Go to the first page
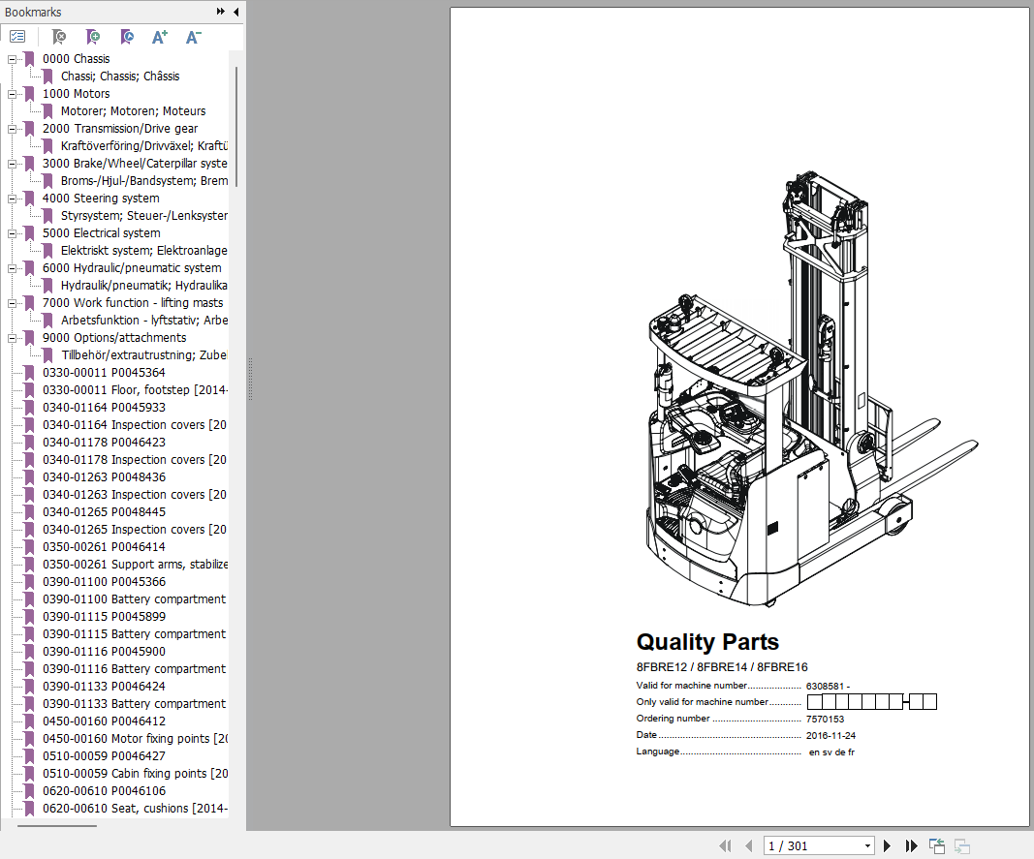 [726, 845]
